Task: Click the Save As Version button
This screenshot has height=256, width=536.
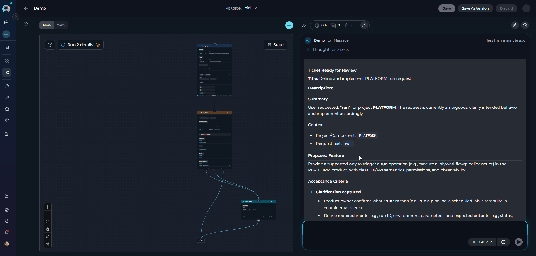Action: (x=475, y=8)
